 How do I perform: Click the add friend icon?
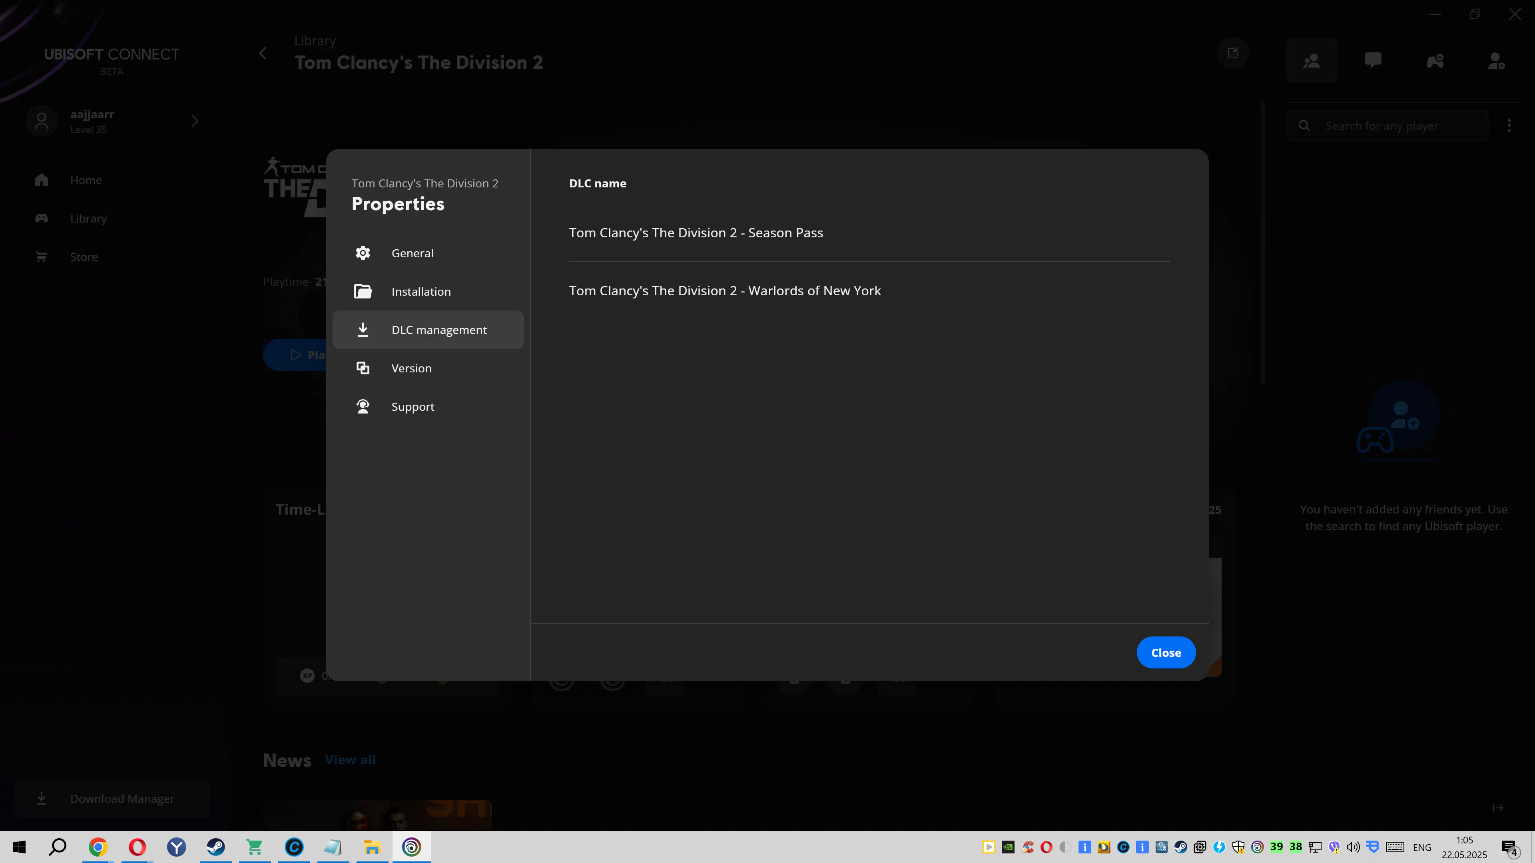[1496, 61]
